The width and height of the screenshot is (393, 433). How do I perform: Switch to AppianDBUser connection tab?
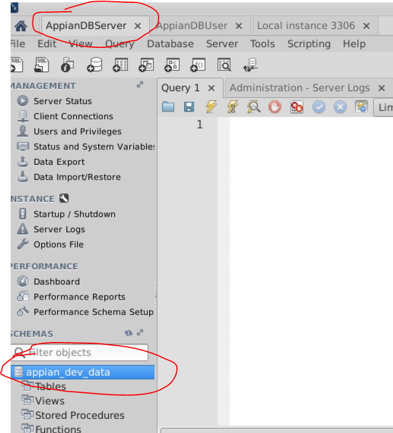tap(192, 25)
